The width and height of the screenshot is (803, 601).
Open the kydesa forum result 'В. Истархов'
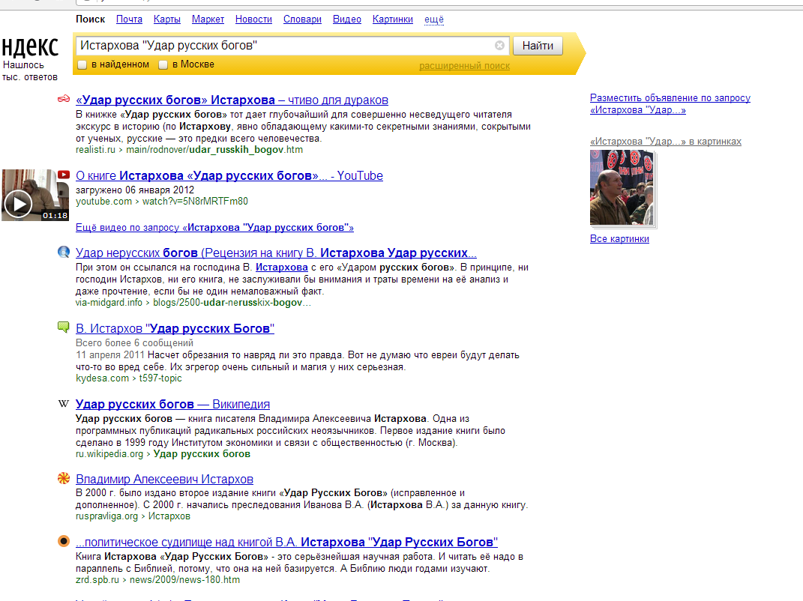coord(175,329)
